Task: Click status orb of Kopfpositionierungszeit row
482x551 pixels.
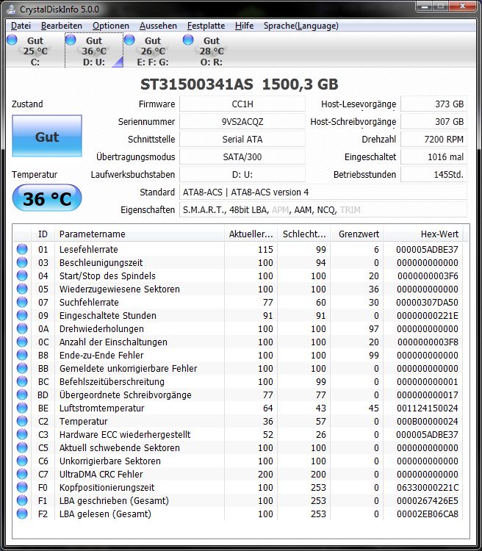Action: (x=22, y=487)
